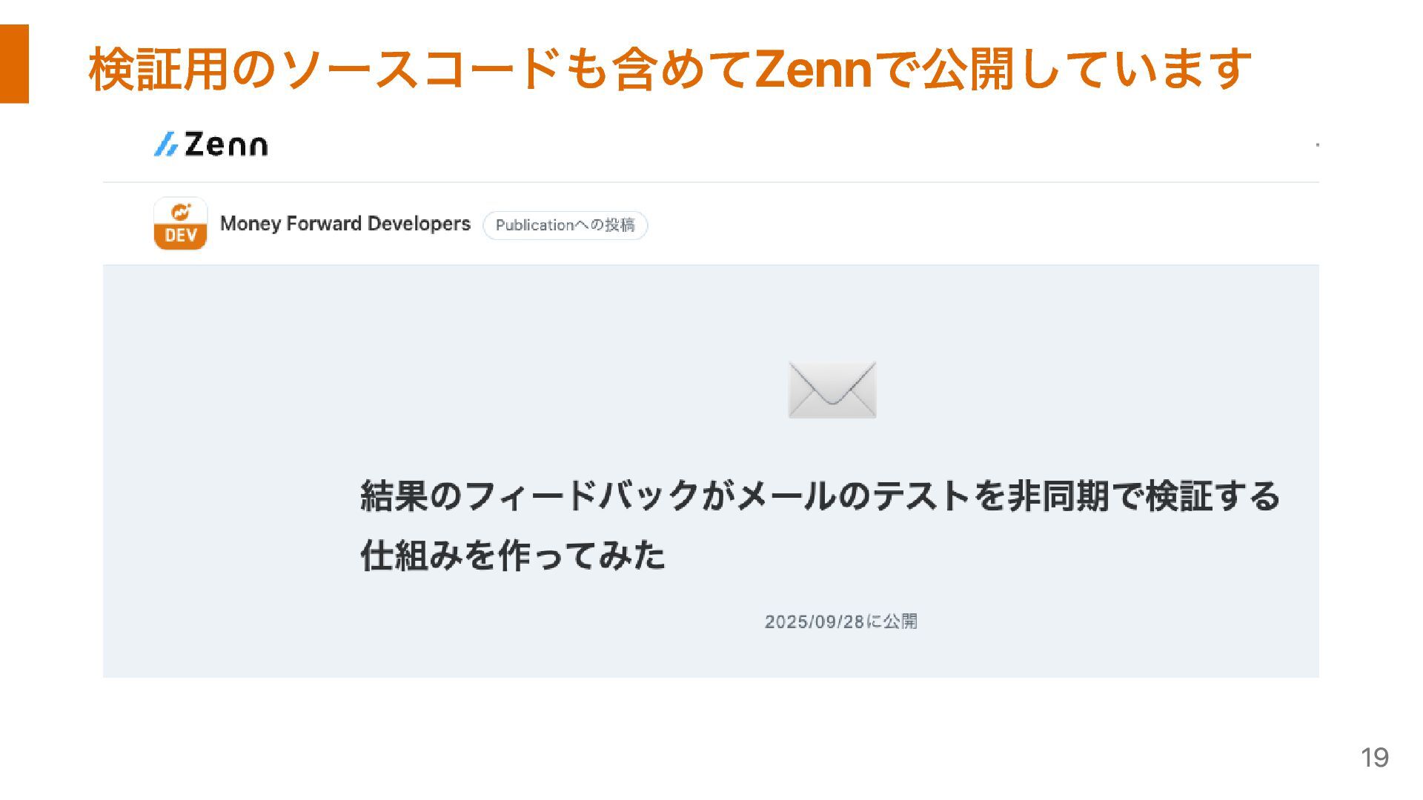Screen dimensions: 1423x800
Task: Click the orange accent bar beside heading
Action: point(14,64)
